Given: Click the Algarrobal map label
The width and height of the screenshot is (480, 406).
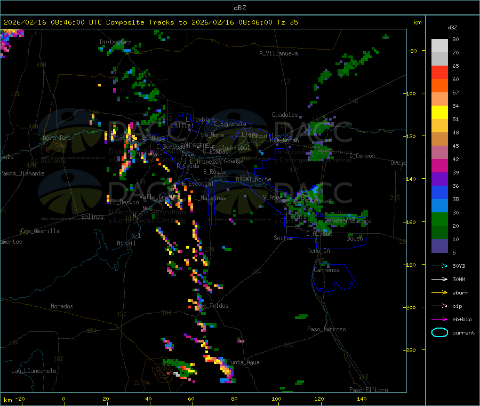Looking at the screenshot, I should click(234, 148).
